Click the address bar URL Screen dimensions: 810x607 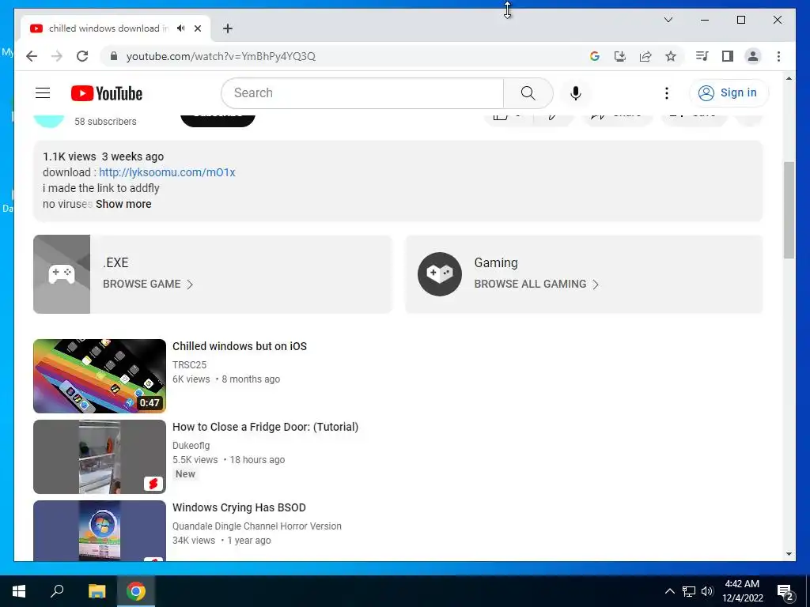pyautogui.click(x=221, y=56)
